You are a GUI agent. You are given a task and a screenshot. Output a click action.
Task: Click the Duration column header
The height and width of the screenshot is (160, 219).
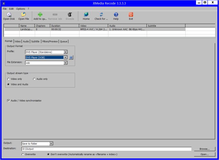pos(64,26)
